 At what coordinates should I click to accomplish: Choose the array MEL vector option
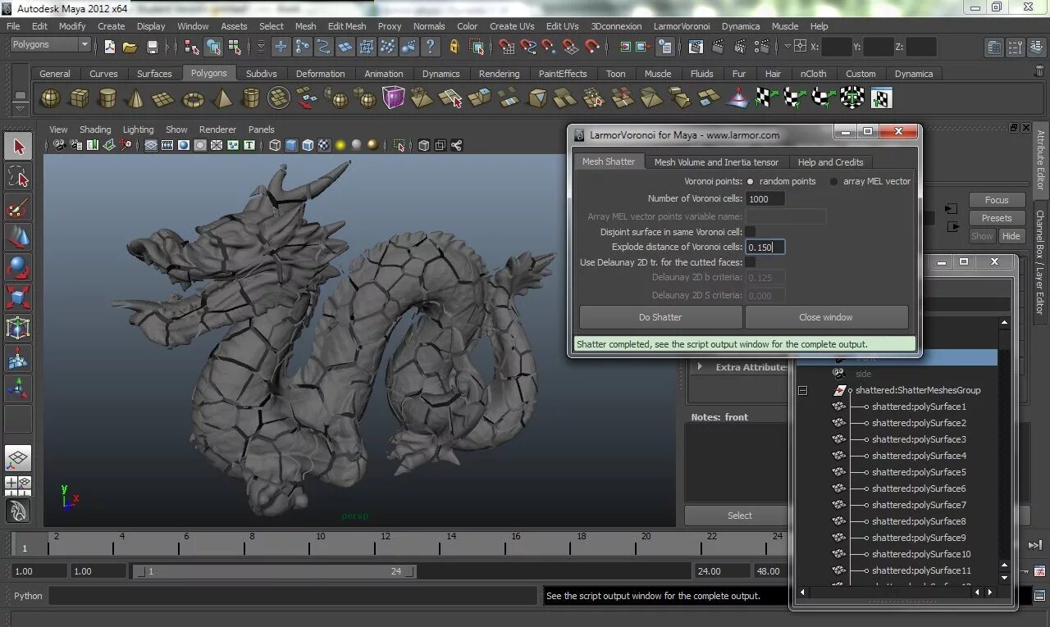(834, 181)
